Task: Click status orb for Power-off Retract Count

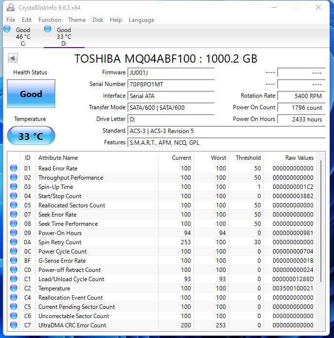Action: pyautogui.click(x=14, y=270)
